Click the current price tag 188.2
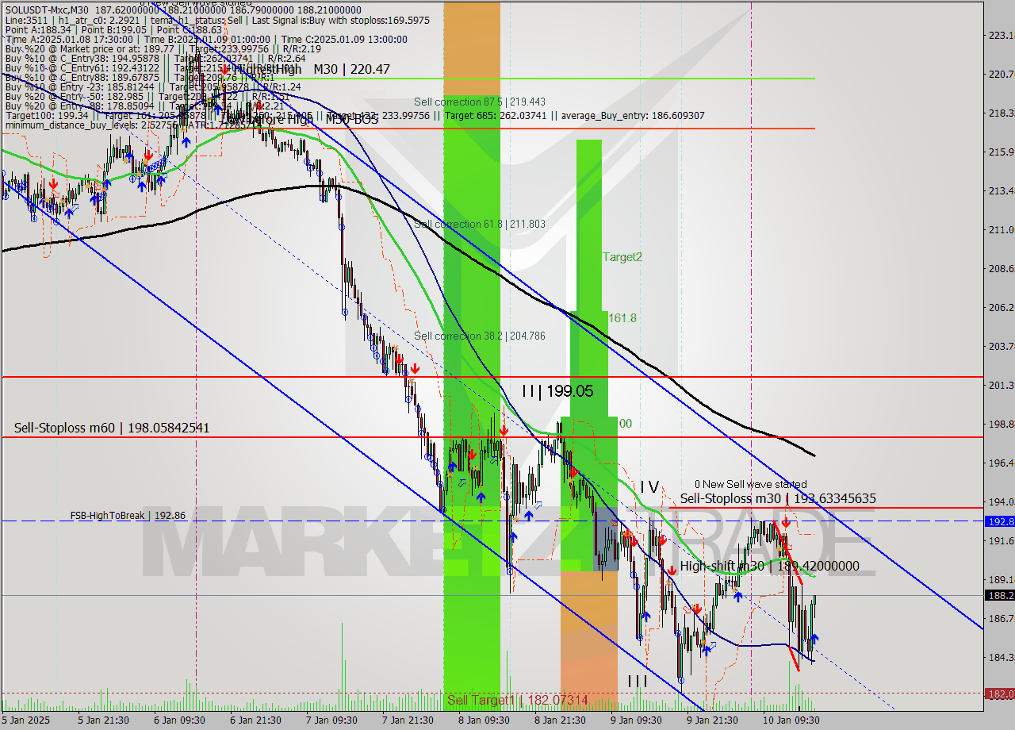1015x730 pixels. pyautogui.click(x=999, y=595)
